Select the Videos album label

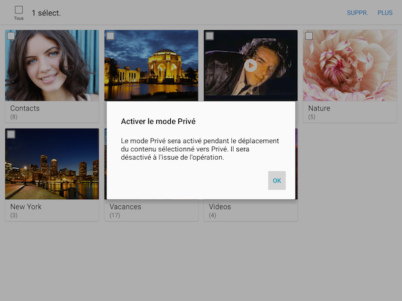(220, 207)
